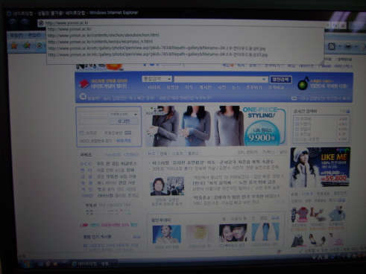Click the browser Back arrow button
The width and height of the screenshot is (366, 274).
pos(13,23)
